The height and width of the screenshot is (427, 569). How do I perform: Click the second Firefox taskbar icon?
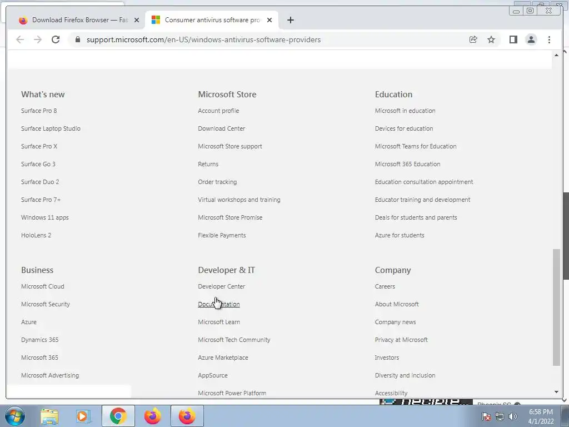(x=187, y=416)
